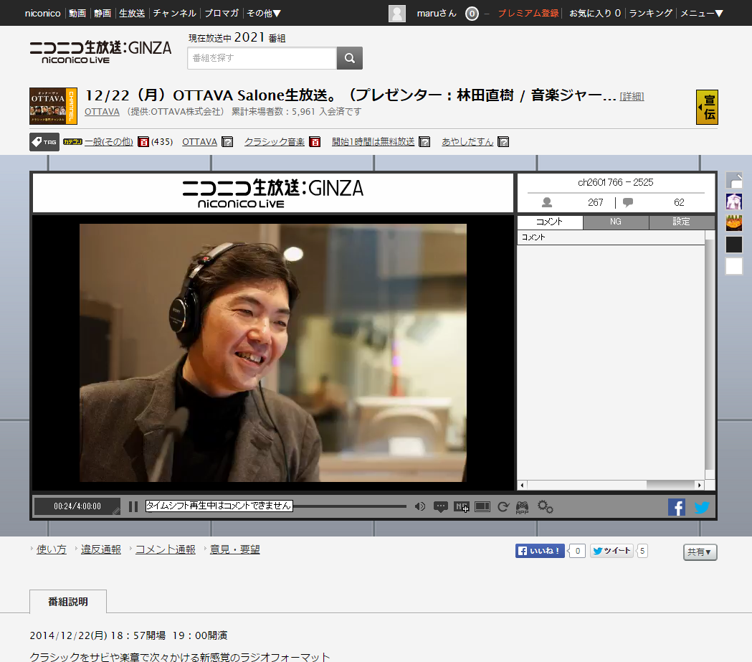Switch to the 設定 tab
Image resolution: width=752 pixels, height=662 pixels.
point(681,222)
